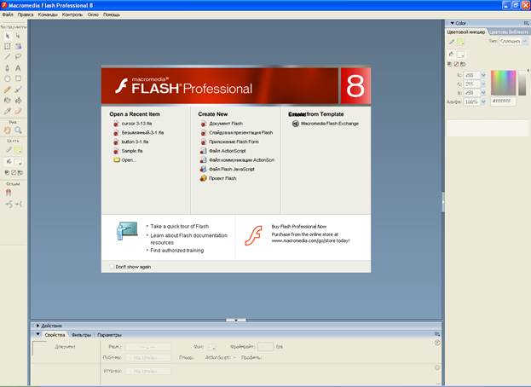Activate the Zoom magnifier tool
The width and height of the screenshot is (531, 387).
[18, 130]
